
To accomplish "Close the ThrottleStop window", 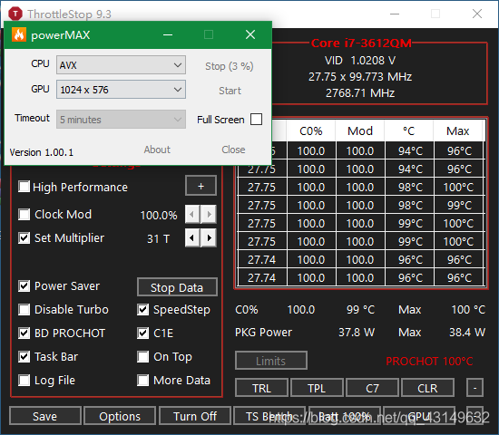I will pos(477,14).
